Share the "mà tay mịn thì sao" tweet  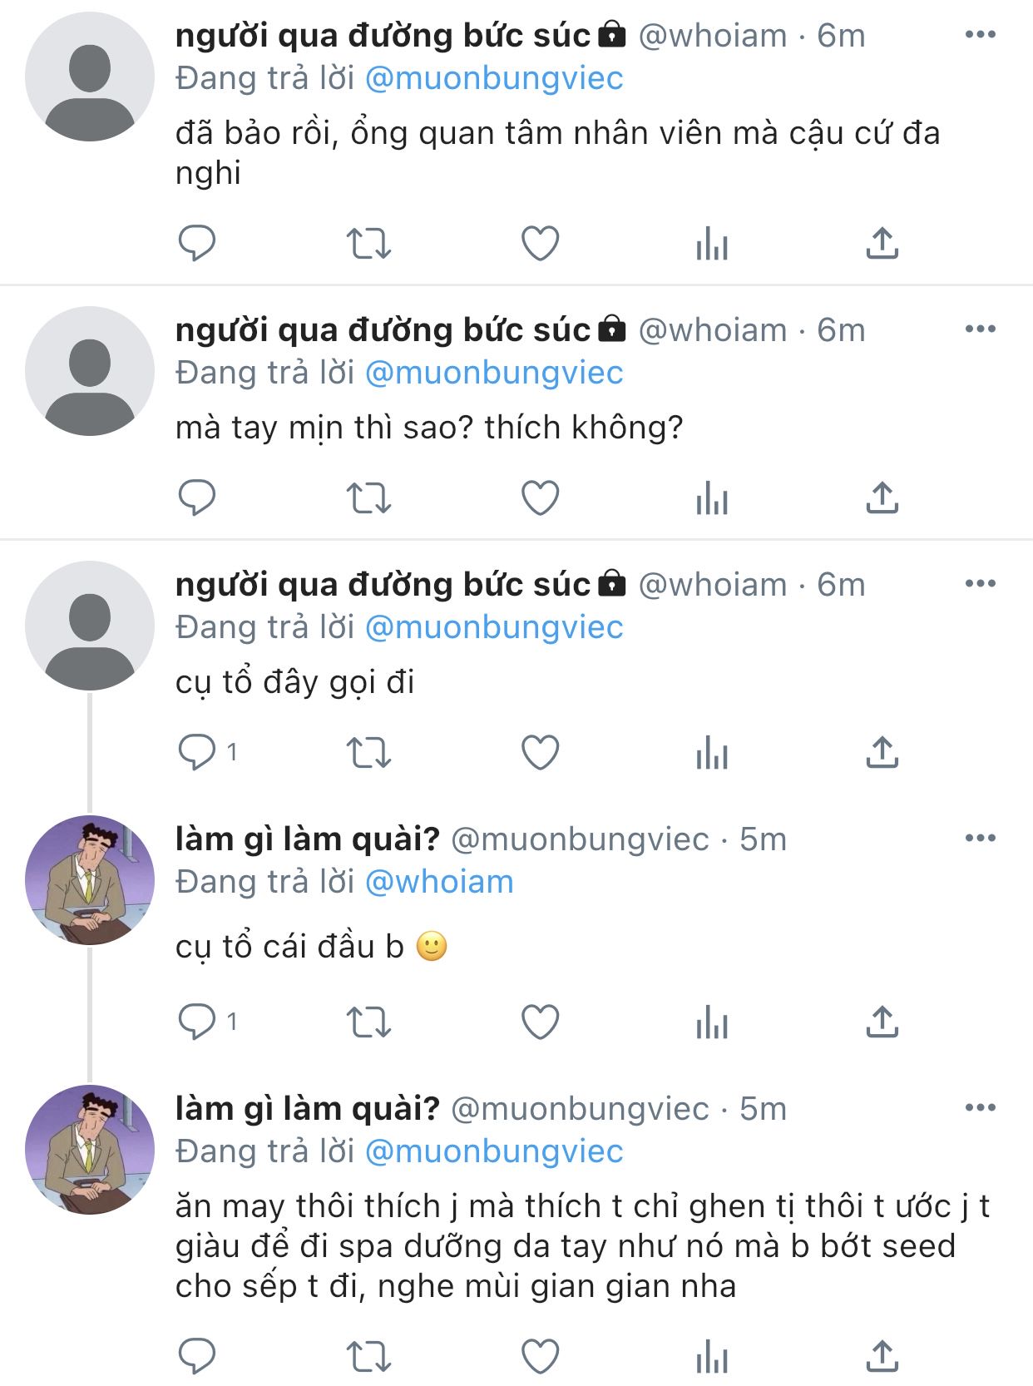click(x=882, y=498)
